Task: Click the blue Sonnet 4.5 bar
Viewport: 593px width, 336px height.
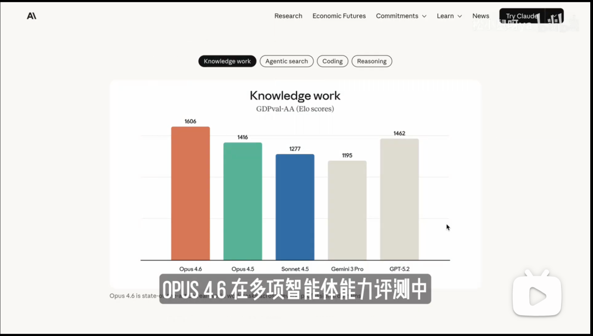Action: point(295,207)
